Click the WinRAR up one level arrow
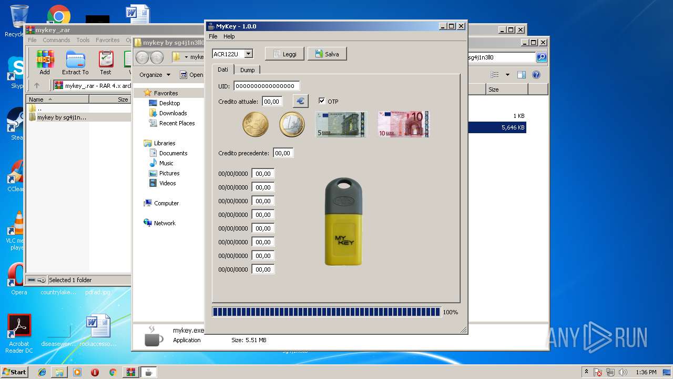This screenshot has width=673, height=379. point(37,85)
